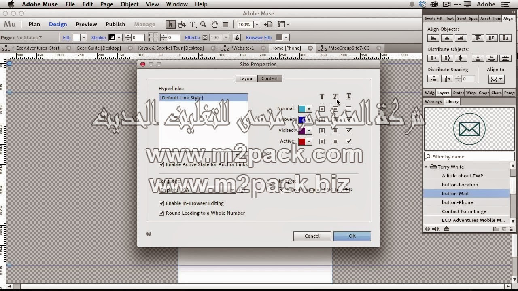Click Normal link color swatch
This screenshot has height=291, width=518.
tap(302, 109)
